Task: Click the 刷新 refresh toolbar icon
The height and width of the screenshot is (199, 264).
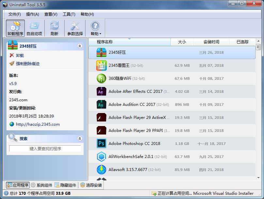Action: coord(54,28)
